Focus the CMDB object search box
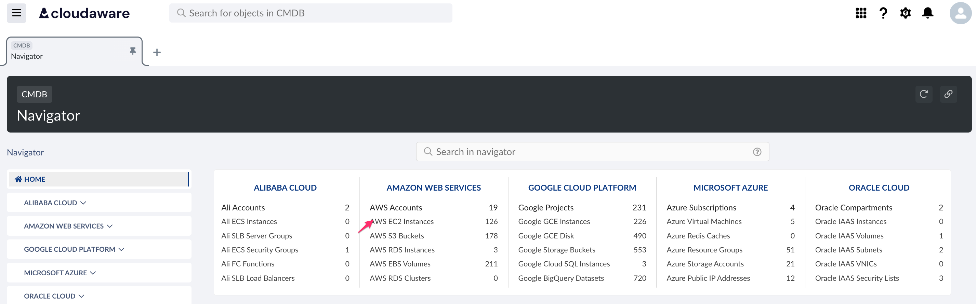976x304 pixels. tap(310, 13)
